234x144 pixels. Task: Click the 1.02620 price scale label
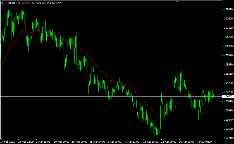(228, 129)
